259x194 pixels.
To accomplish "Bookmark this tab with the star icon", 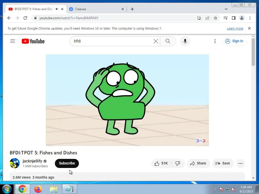I will pos(215,18).
